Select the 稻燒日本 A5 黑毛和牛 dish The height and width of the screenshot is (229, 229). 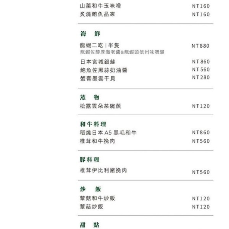[x=108, y=133]
